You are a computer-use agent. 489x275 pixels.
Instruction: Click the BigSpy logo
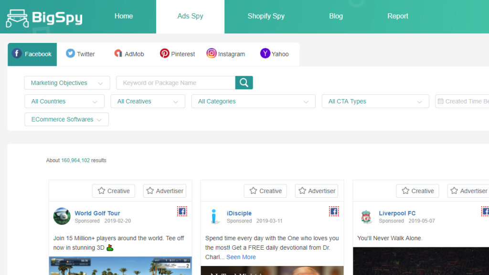(44, 18)
